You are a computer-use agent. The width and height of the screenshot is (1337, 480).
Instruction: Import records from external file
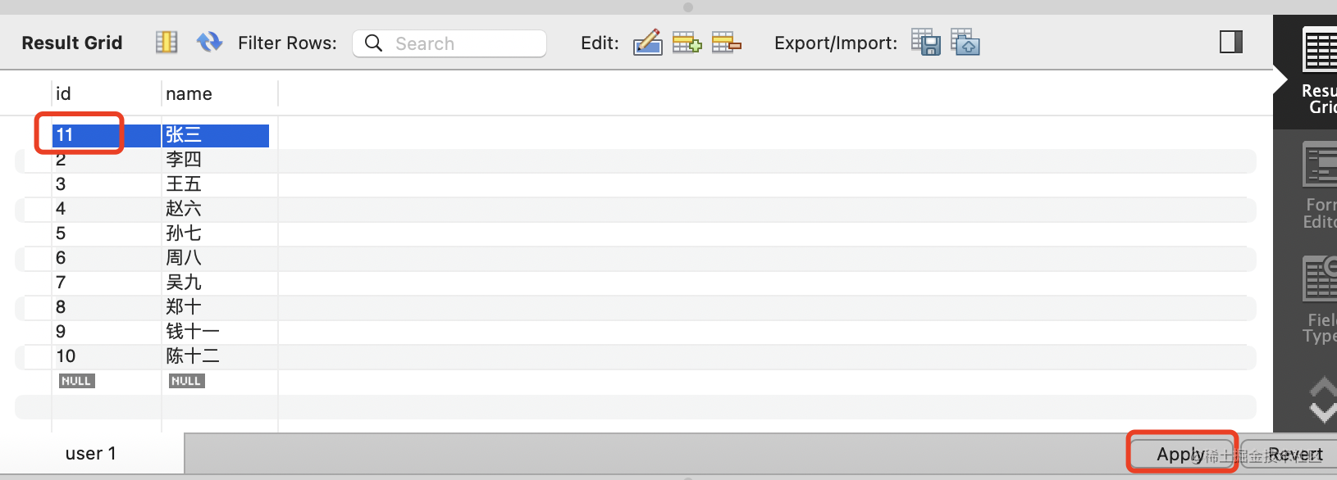(965, 43)
